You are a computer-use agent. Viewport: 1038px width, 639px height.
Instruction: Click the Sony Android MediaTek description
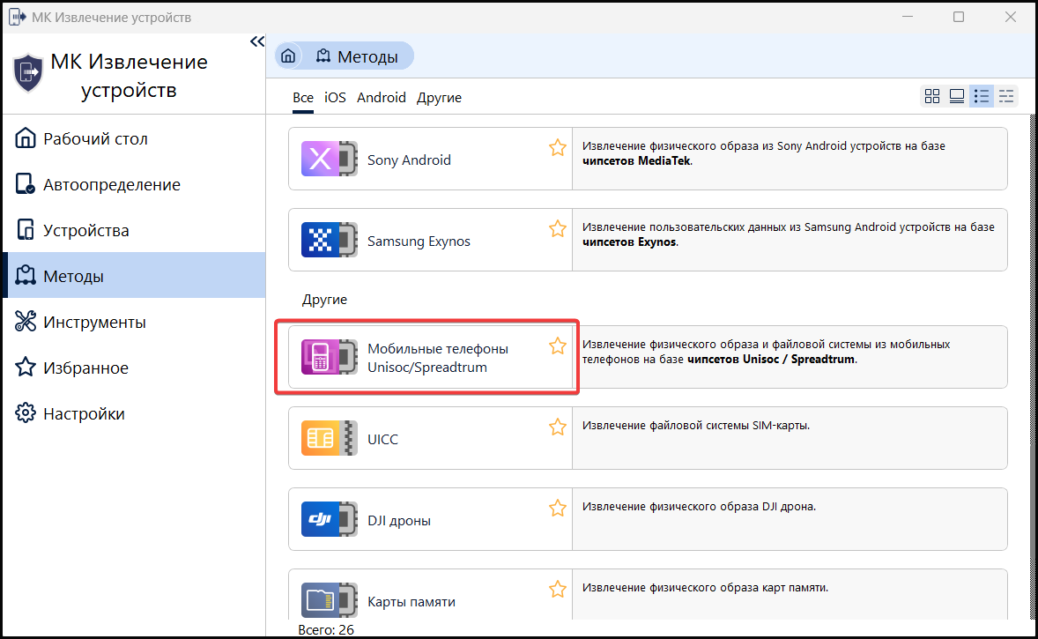764,153
